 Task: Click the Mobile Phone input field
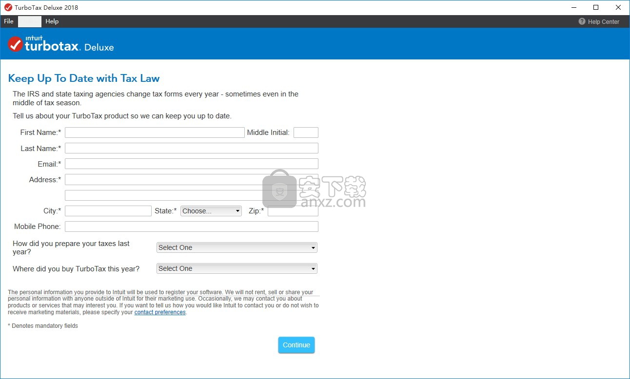click(x=192, y=227)
